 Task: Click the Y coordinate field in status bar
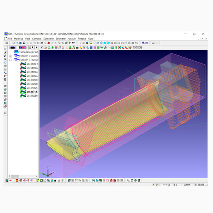point(167,185)
